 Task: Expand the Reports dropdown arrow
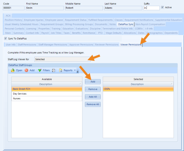coord(75,70)
